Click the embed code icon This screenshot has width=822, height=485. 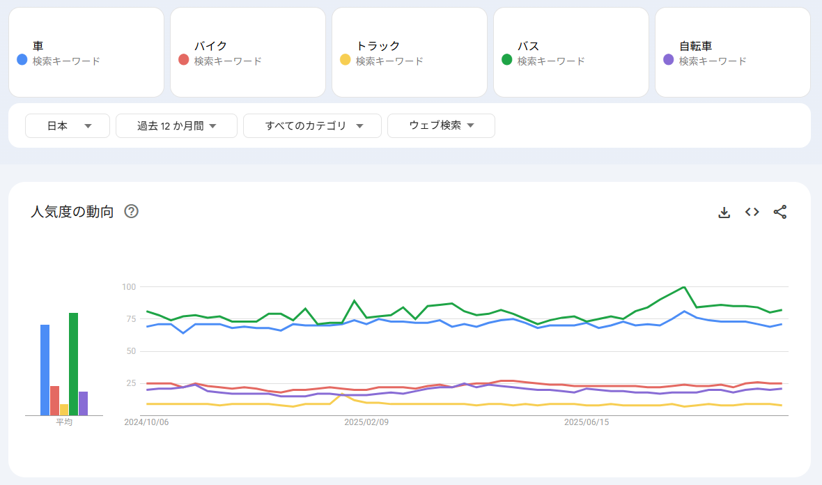[752, 213]
